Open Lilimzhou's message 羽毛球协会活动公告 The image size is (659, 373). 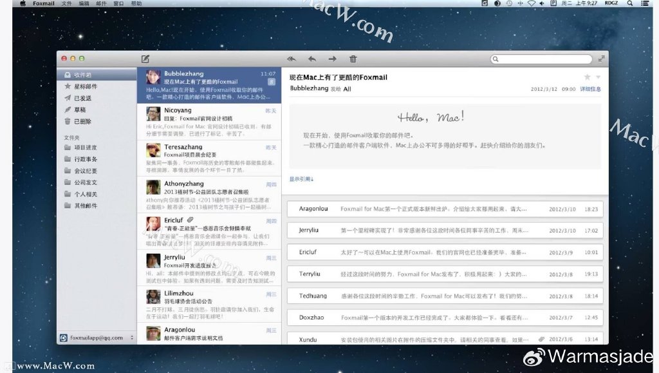[209, 305]
